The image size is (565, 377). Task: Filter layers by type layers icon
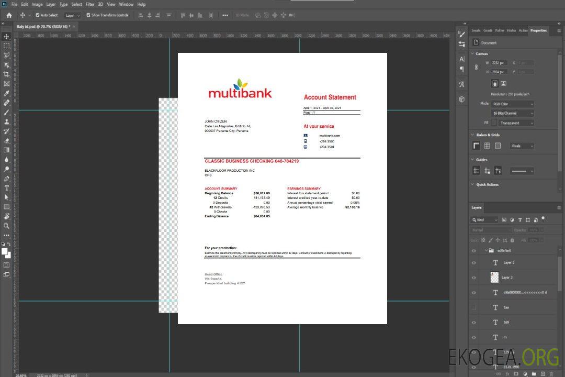click(520, 220)
